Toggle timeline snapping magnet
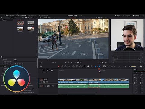The width and height of the screenshot is (145, 109). tap(85, 66)
